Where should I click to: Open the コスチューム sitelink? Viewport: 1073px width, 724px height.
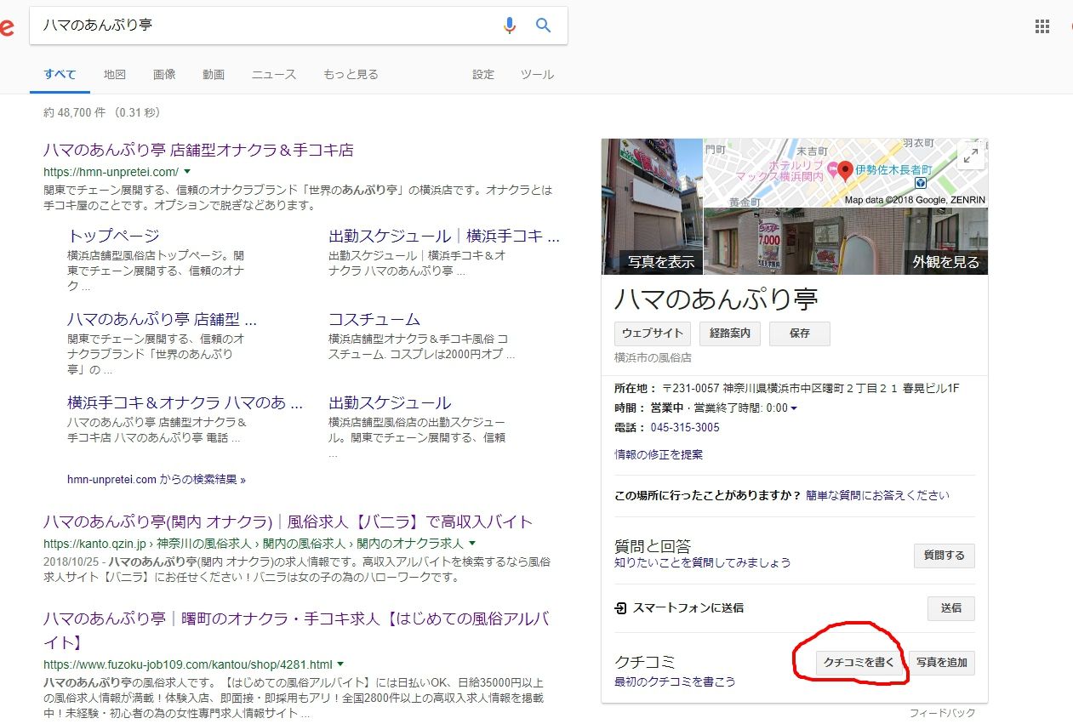374,319
